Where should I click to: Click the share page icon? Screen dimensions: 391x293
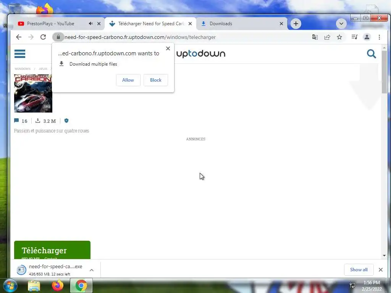327,37
